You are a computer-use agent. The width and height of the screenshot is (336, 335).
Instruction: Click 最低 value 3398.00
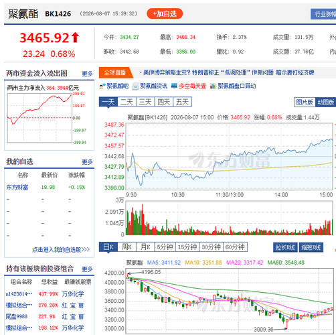pos(185,52)
